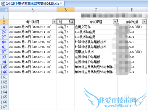Click date cell 2015年06月30日 in row 26
The height and width of the screenshot is (110, 148).
point(33,32)
